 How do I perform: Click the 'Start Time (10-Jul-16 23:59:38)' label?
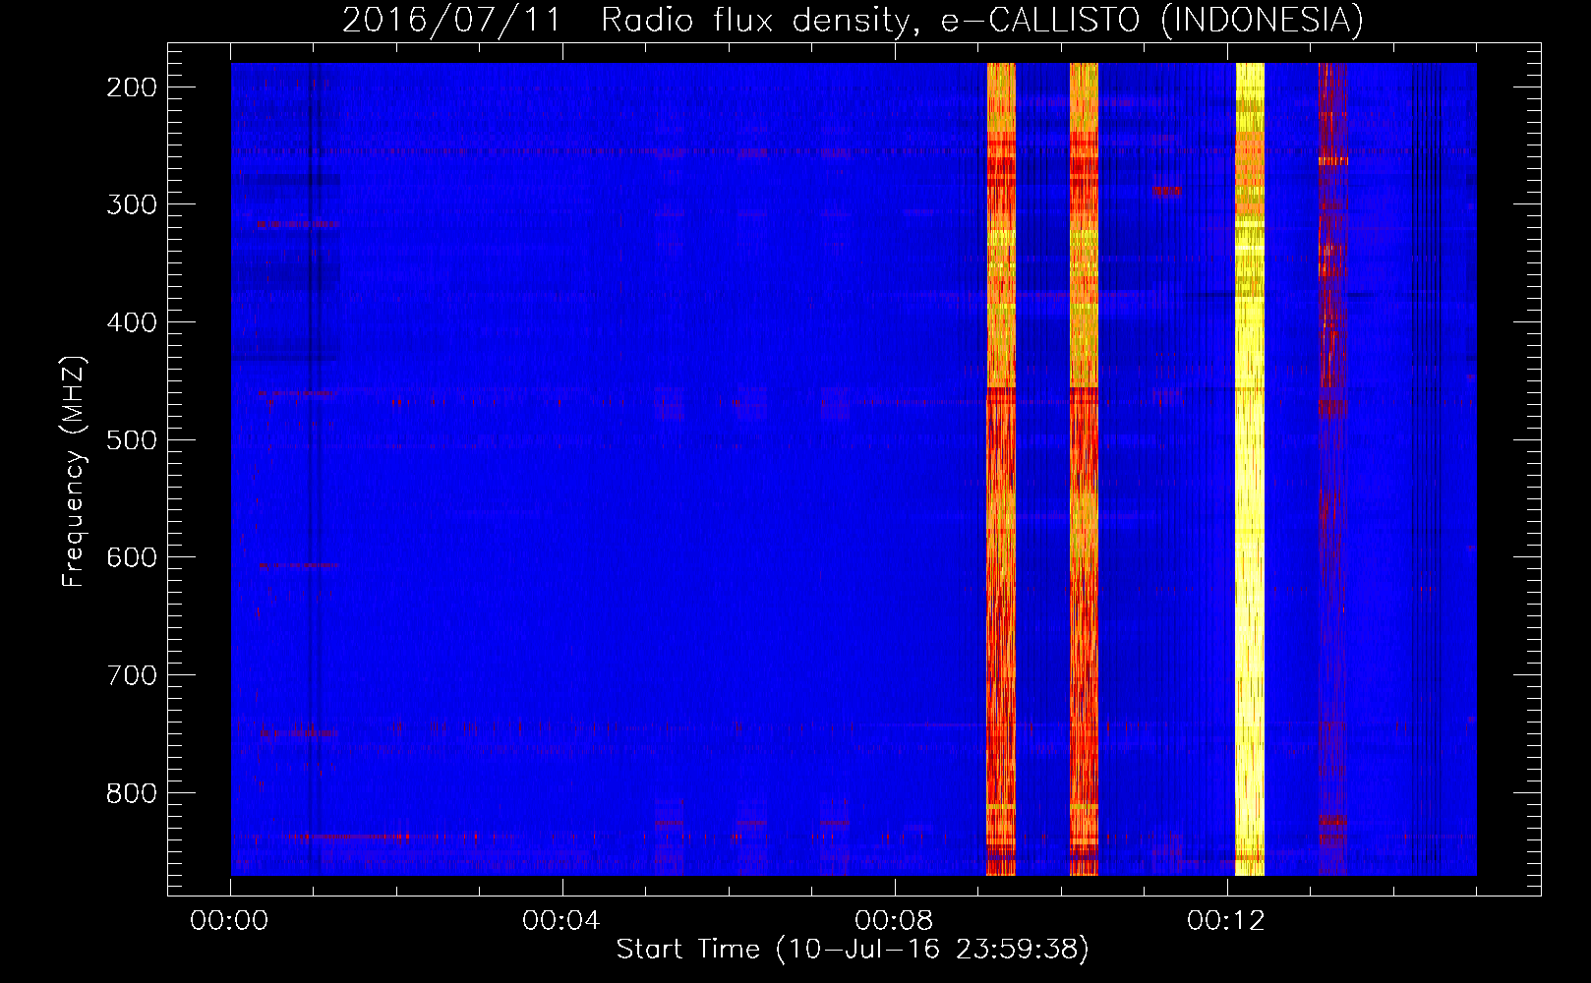click(853, 950)
